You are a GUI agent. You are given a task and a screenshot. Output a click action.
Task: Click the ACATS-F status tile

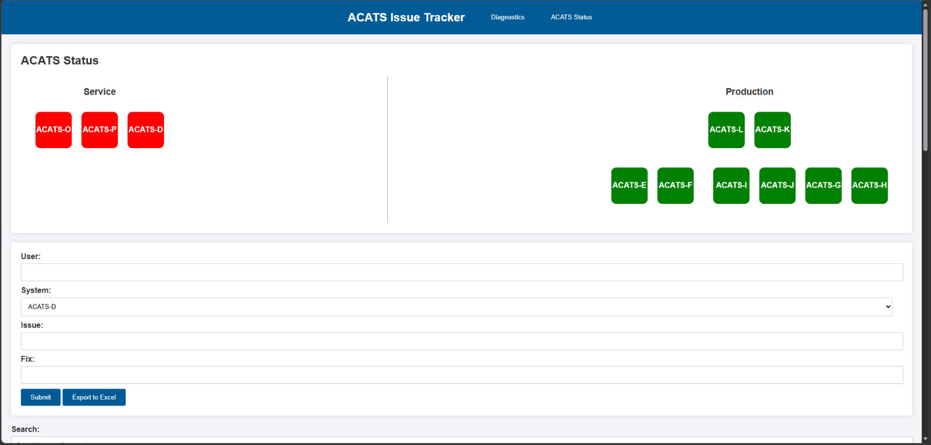click(x=675, y=186)
